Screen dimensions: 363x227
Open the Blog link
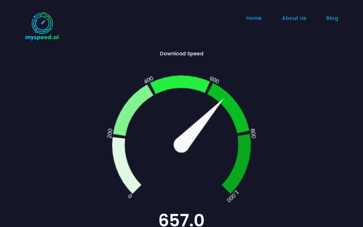point(332,18)
